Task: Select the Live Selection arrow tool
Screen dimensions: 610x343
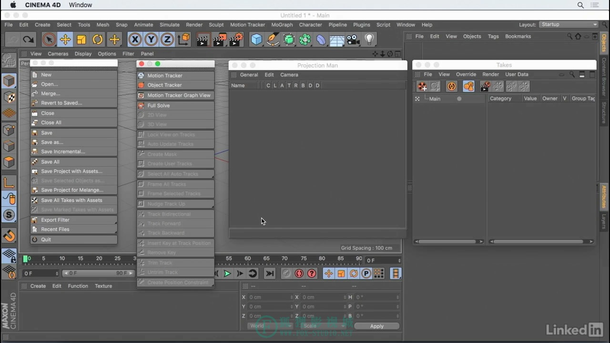Action: [x=49, y=40]
